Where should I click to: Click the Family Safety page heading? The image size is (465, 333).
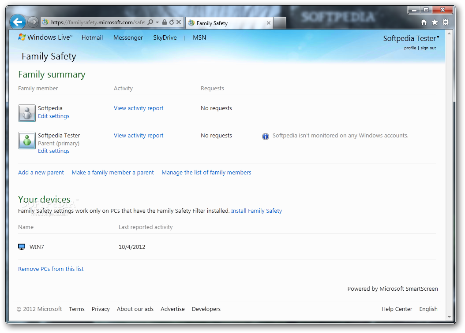49,56
